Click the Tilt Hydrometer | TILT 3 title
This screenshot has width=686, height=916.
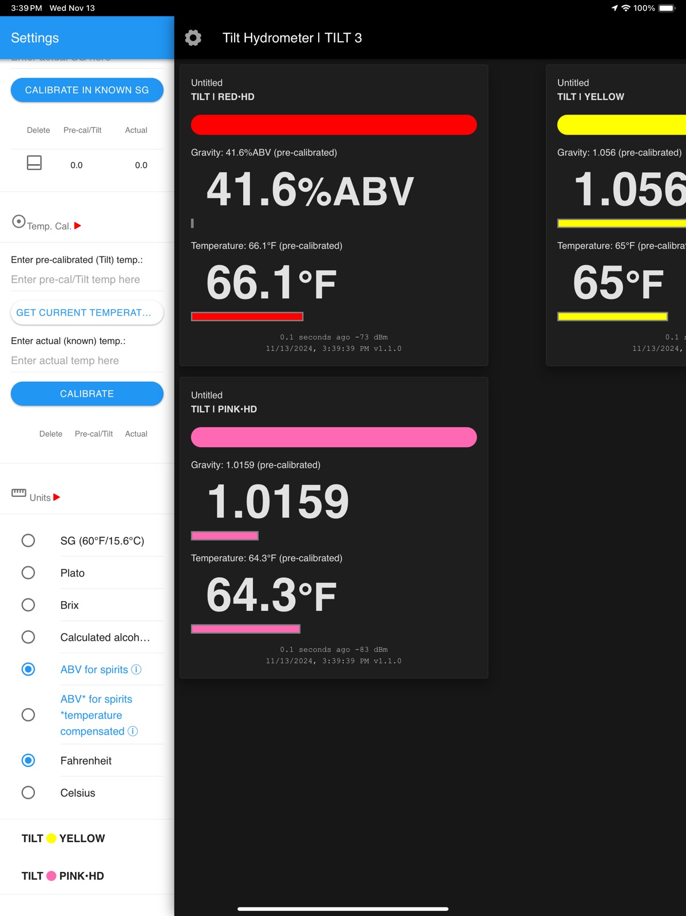(x=292, y=38)
